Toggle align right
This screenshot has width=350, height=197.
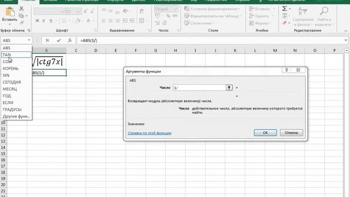point(118,21)
